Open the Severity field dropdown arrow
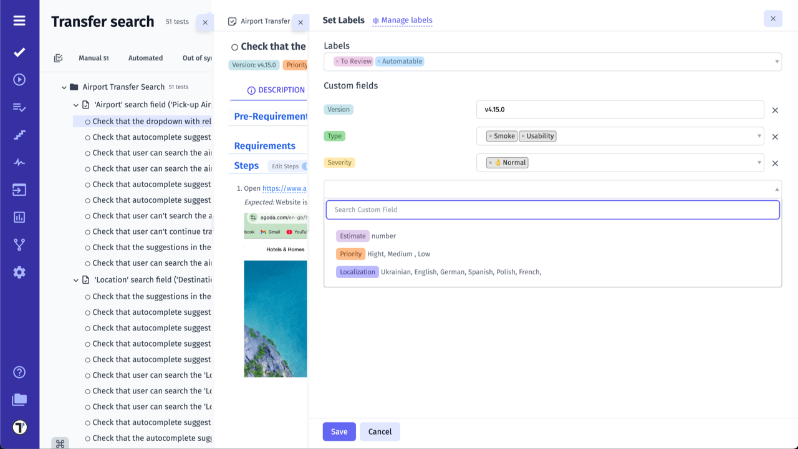The width and height of the screenshot is (798, 449). [759, 163]
